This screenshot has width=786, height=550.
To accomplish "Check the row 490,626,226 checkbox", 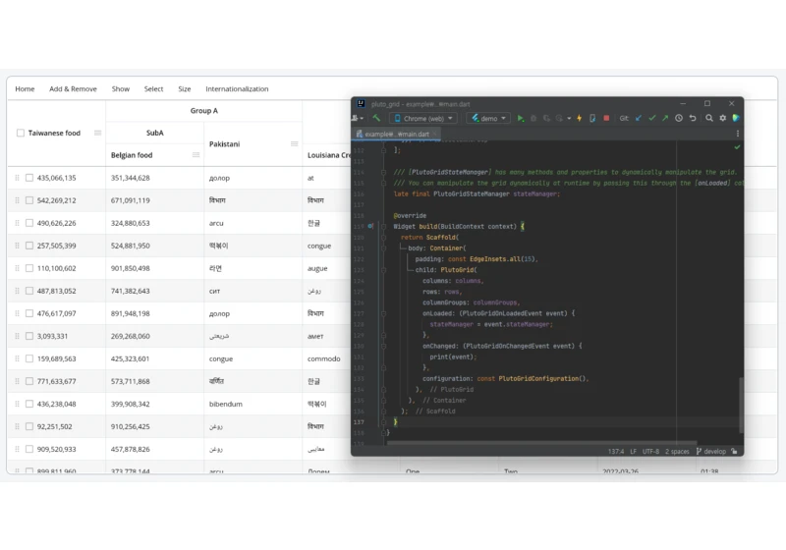I will (x=29, y=223).
